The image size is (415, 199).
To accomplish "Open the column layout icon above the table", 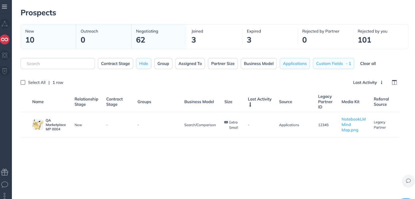I will point(394,82).
